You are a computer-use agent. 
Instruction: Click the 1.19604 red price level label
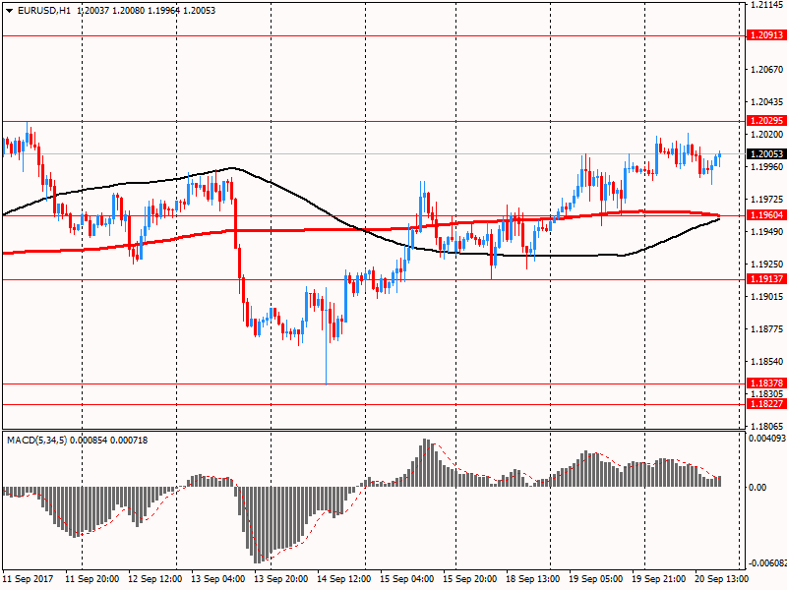pyautogui.click(x=766, y=214)
